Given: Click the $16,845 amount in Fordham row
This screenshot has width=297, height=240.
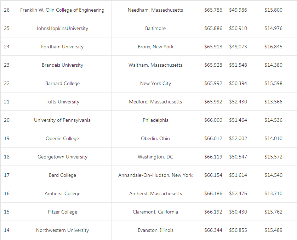Looking at the screenshot, I should [273, 47].
